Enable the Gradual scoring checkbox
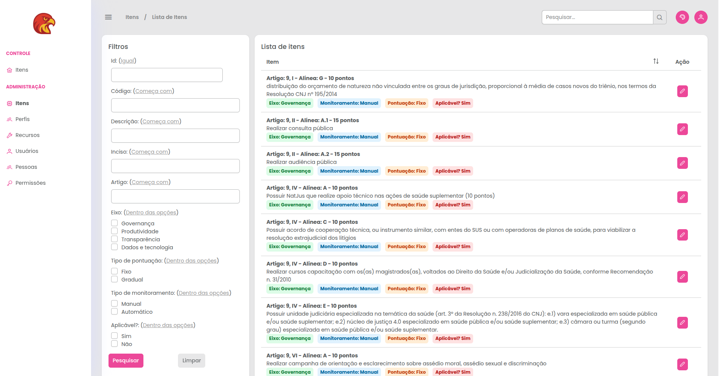This screenshot has width=719, height=376. tap(114, 279)
